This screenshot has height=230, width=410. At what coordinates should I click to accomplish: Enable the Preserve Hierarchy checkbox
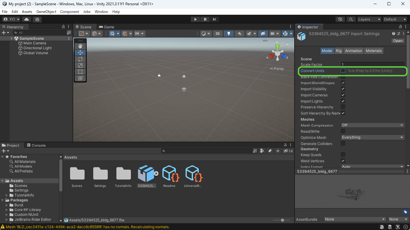pyautogui.click(x=343, y=107)
